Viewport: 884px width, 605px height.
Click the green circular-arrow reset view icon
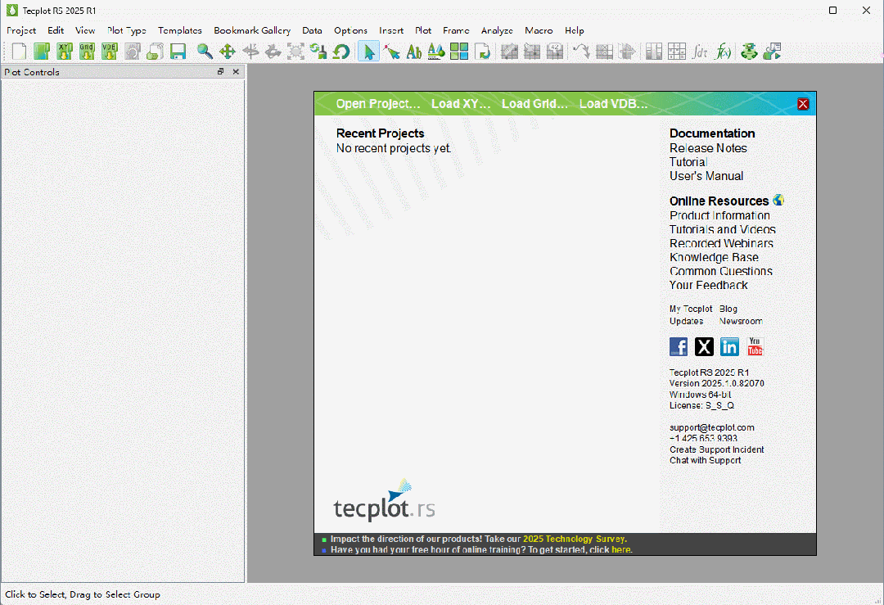coord(341,52)
